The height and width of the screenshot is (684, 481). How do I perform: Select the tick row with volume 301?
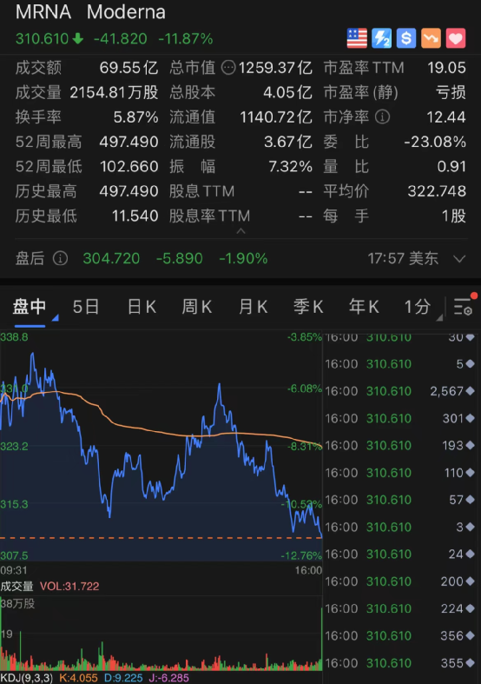pyautogui.click(x=400, y=419)
